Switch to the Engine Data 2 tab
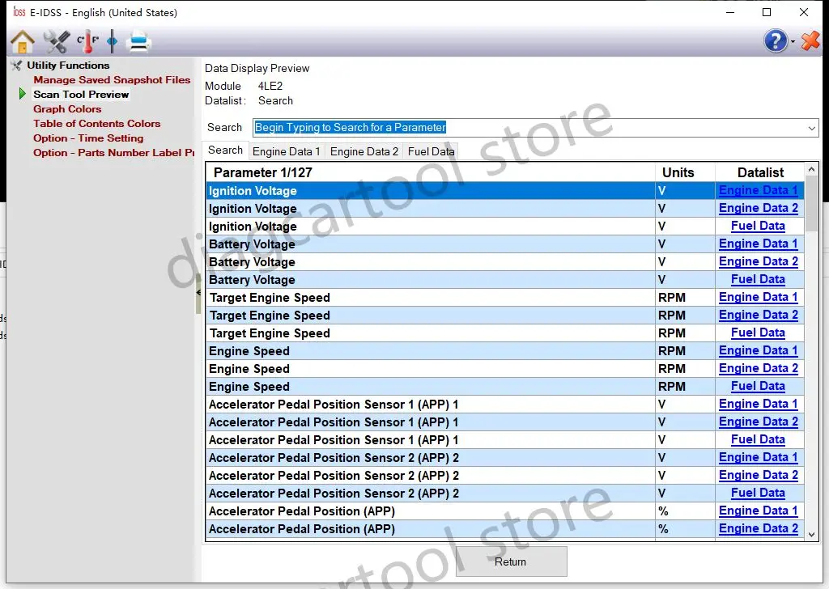829x589 pixels. (363, 151)
